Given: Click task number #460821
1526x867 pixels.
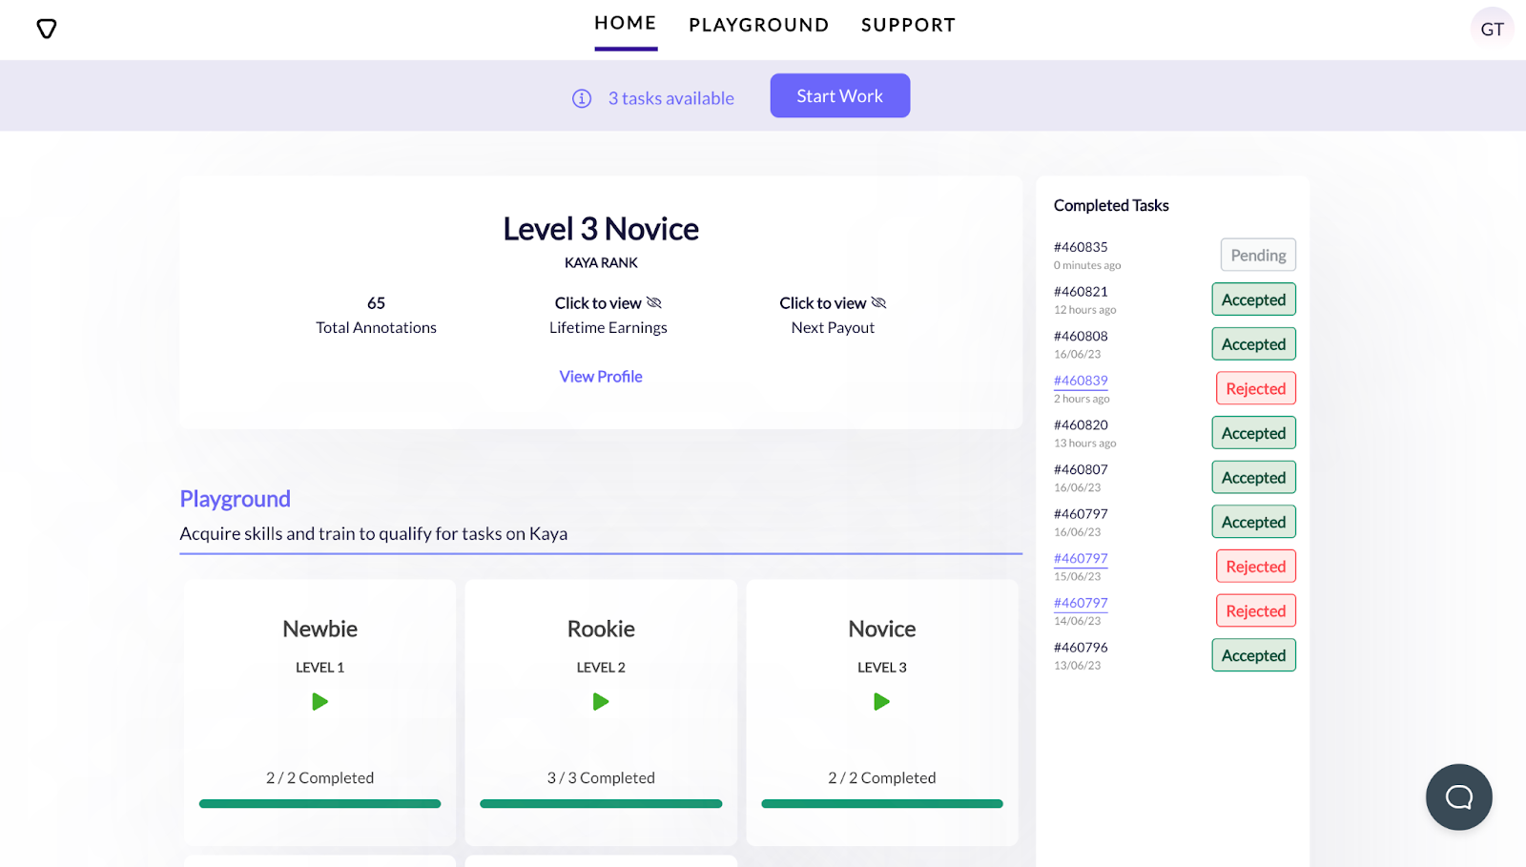Looking at the screenshot, I should (1081, 292).
